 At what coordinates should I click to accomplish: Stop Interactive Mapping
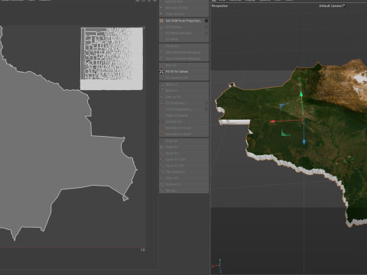tap(183, 59)
